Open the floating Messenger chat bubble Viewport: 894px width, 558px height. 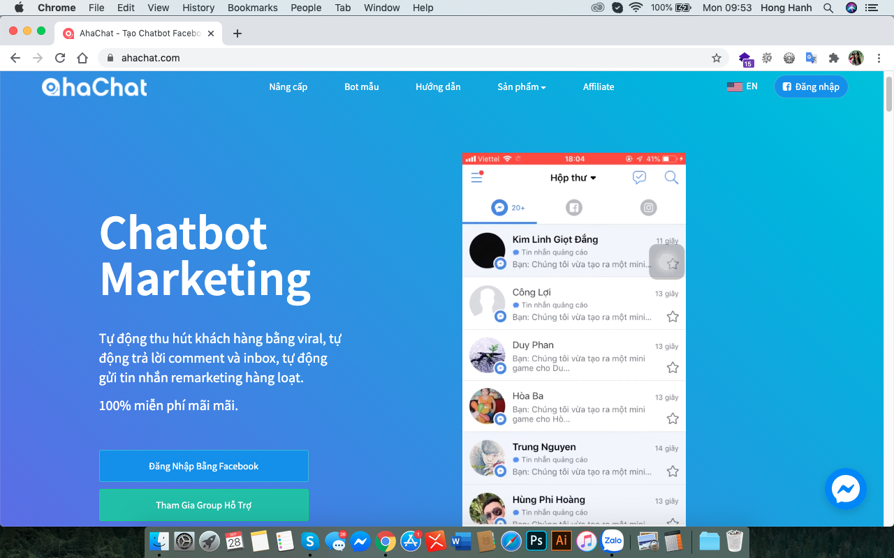846,489
